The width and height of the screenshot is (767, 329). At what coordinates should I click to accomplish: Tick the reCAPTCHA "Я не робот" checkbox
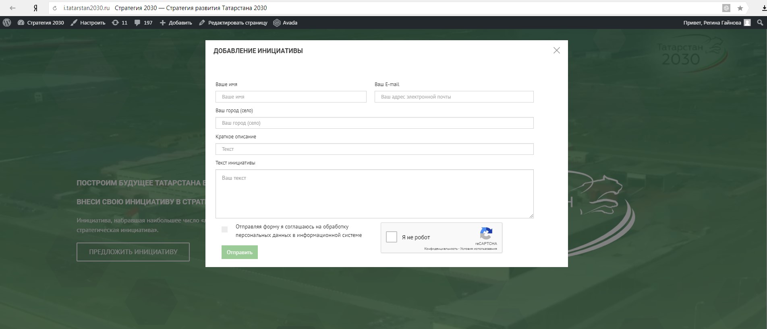[x=391, y=237]
